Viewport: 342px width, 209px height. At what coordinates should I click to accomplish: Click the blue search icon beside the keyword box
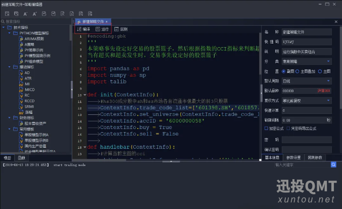(333, 164)
